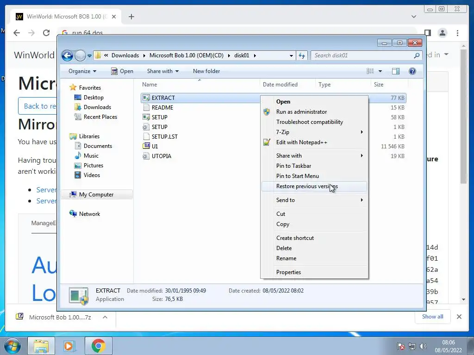474x355 pixels.
Task: Choose Run as administrator in context menu
Action: tap(314, 112)
